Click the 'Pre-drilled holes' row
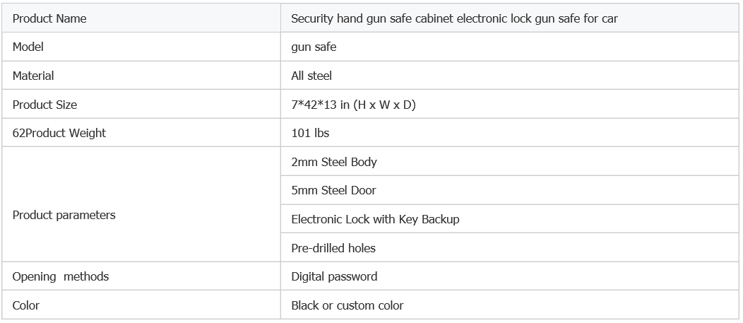 point(509,247)
